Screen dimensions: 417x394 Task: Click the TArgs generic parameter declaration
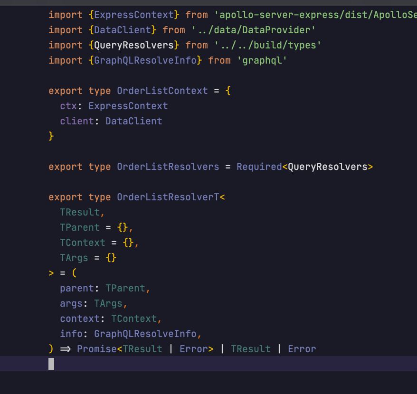click(74, 258)
